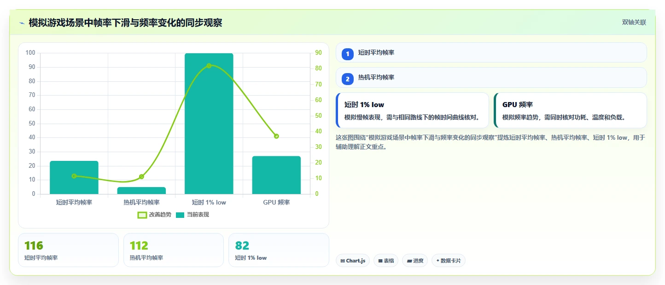
Task: Toggle the 当前表现 legend entry
Action: [x=192, y=215]
